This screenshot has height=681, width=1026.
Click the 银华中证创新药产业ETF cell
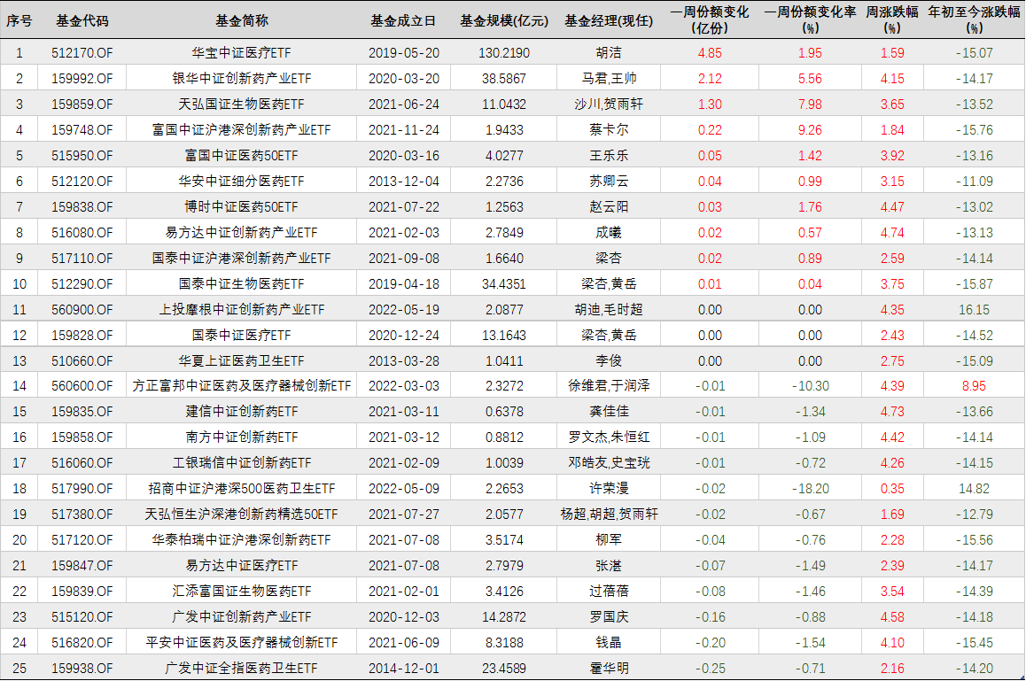(x=241, y=79)
